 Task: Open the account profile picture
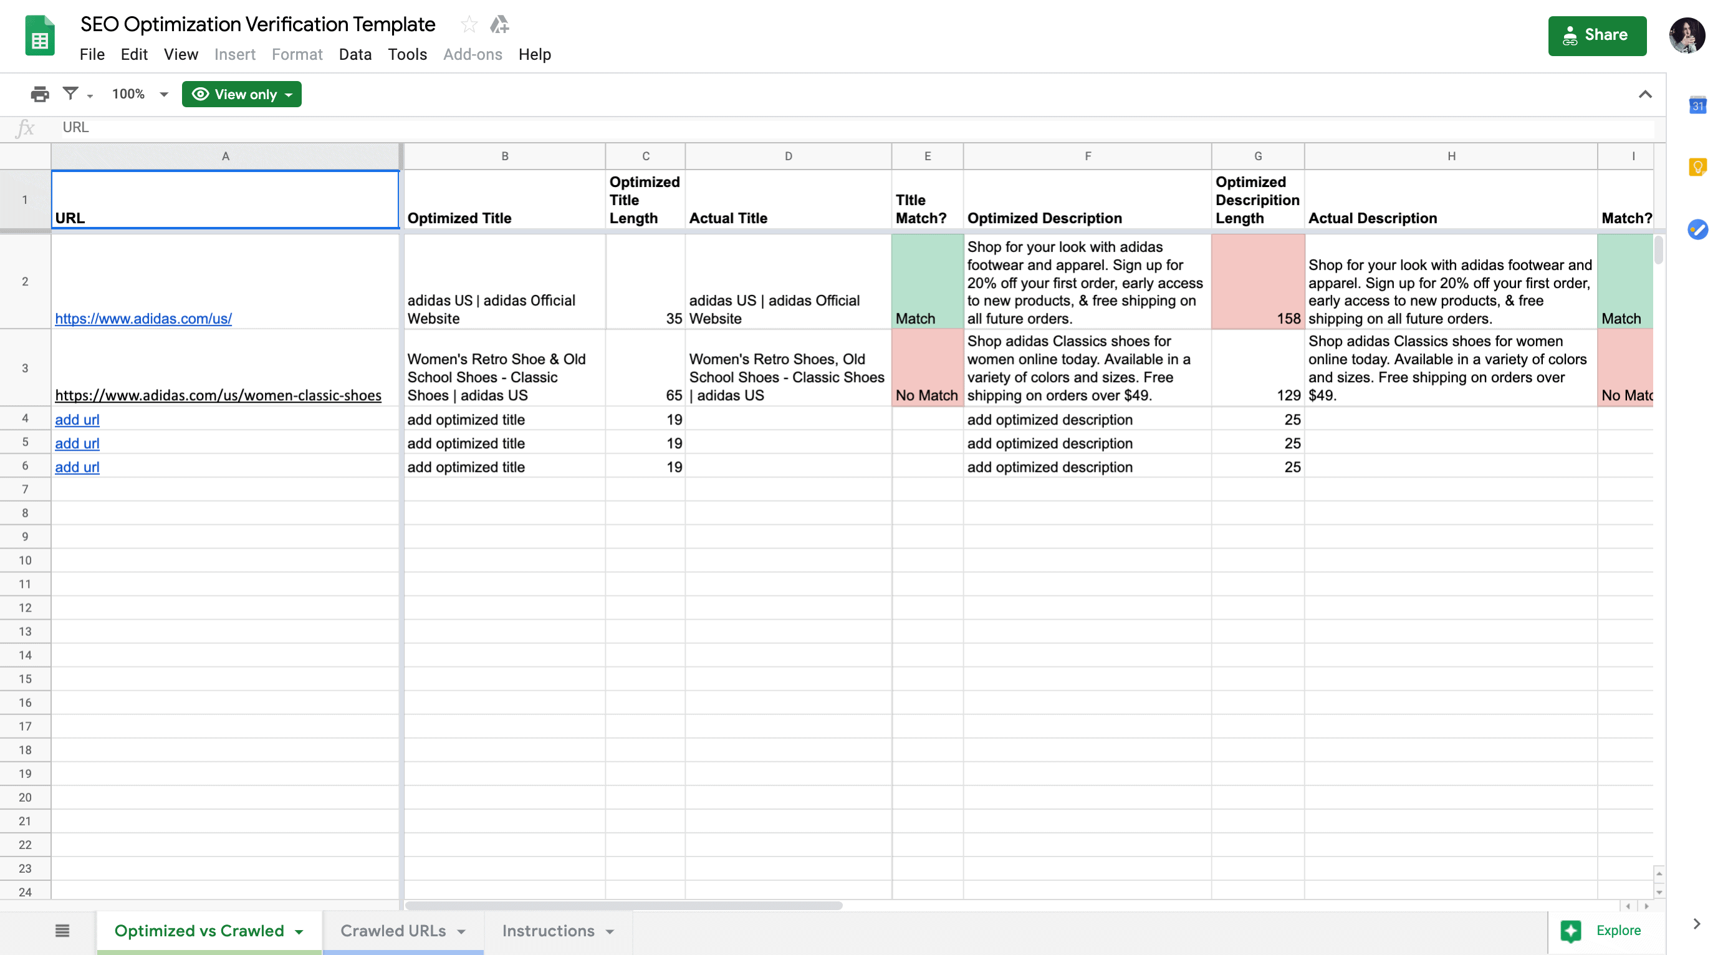(1686, 36)
